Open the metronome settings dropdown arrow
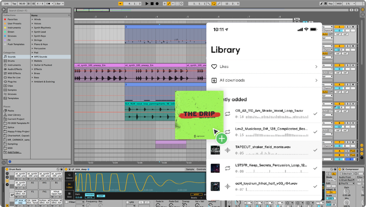Screen dimensions: 366x207 (x=52, y=4)
